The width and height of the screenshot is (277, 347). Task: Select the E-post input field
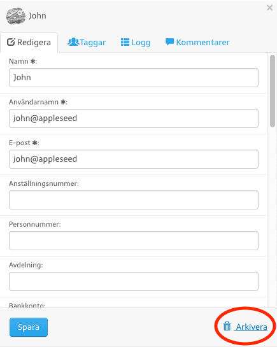click(x=134, y=159)
